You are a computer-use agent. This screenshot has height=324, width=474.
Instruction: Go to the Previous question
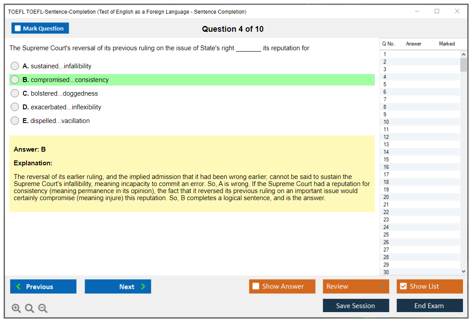[x=43, y=287]
